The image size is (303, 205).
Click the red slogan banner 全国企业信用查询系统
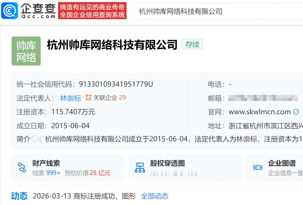pyautogui.click(x=92, y=11)
